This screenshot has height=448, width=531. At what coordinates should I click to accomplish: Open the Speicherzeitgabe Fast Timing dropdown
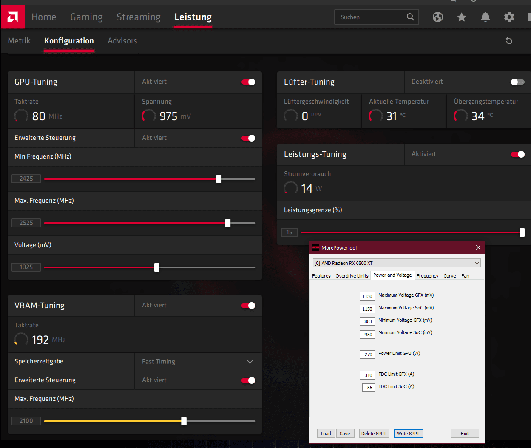point(198,362)
